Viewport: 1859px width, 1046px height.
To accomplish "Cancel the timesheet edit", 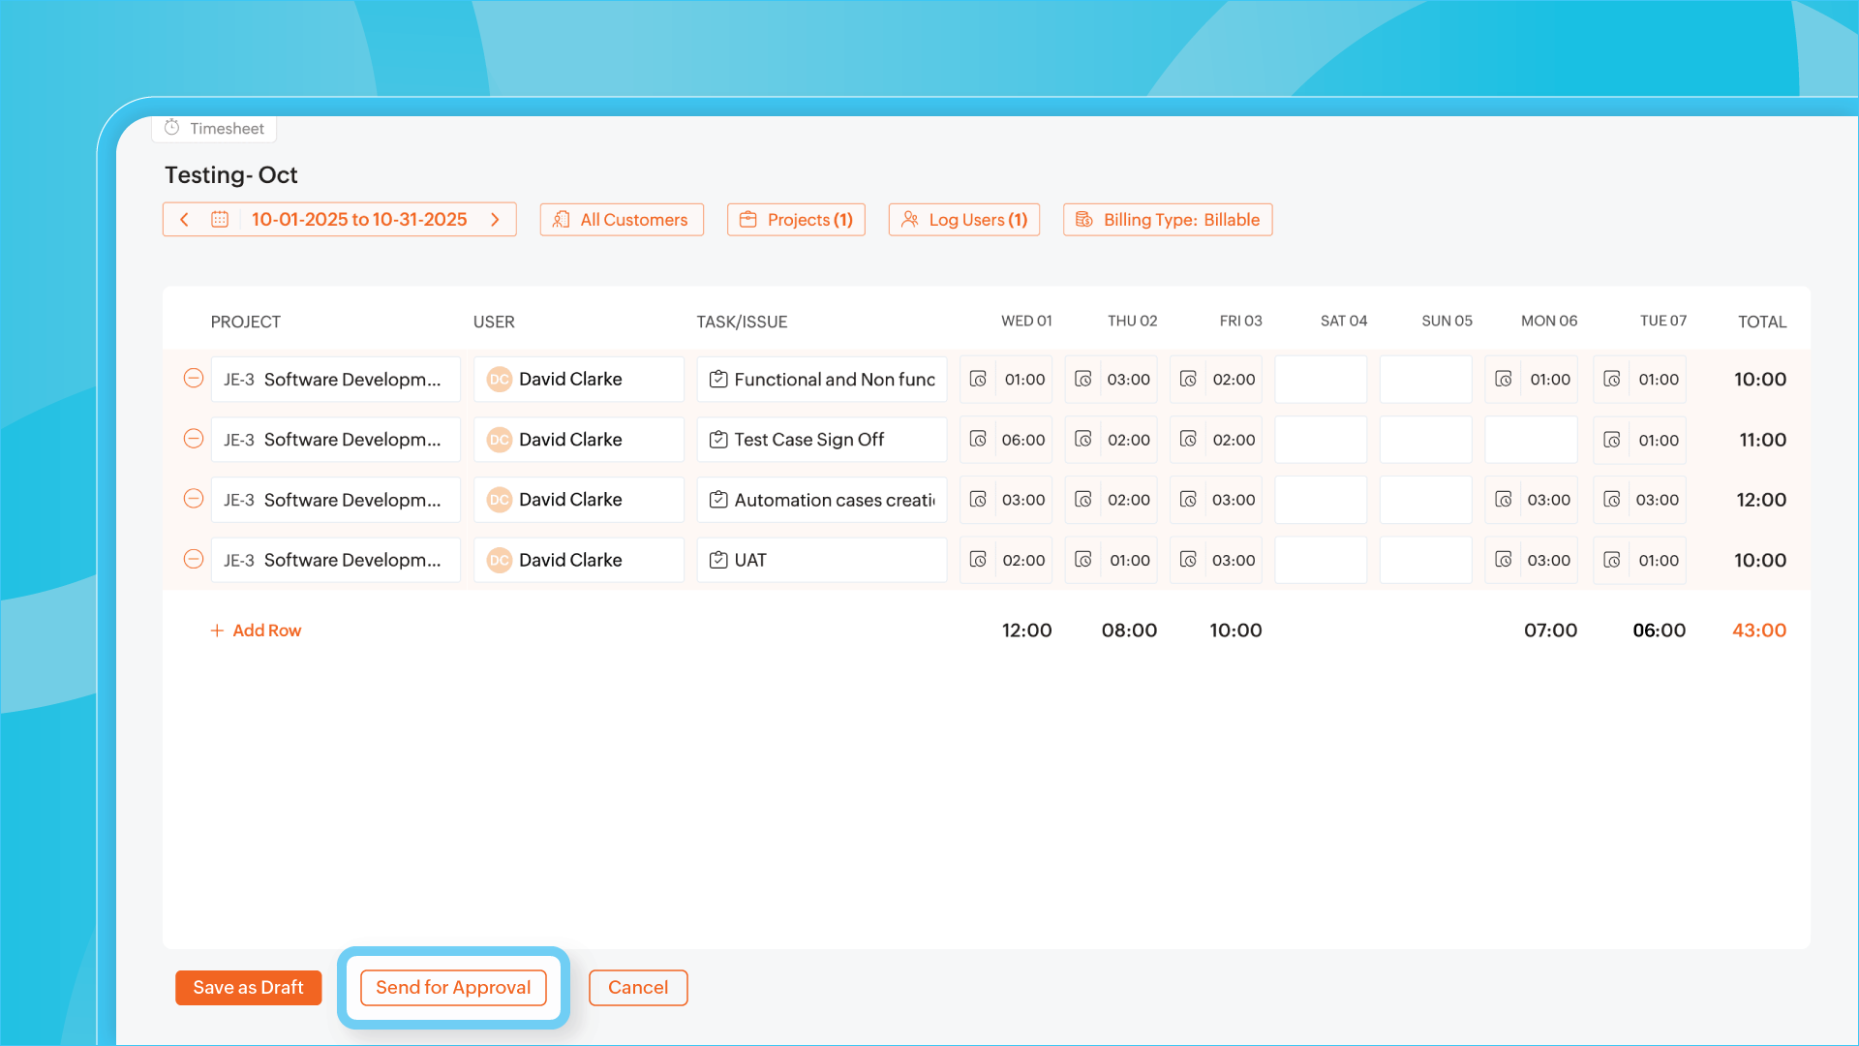I will [x=638, y=987].
